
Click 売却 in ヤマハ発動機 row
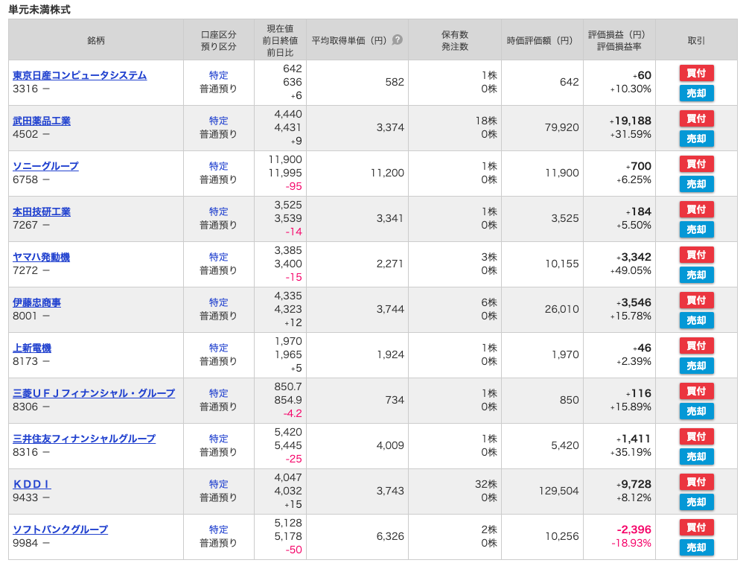coord(696,275)
